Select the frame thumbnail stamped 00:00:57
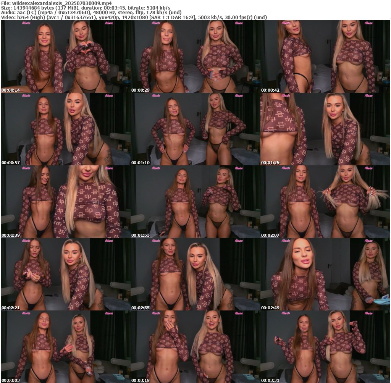391x383 pixels. pyautogui.click(x=66, y=129)
